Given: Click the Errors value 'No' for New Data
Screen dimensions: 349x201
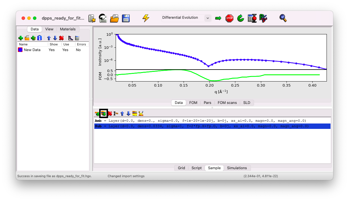Looking at the screenshot, I should point(78,50).
